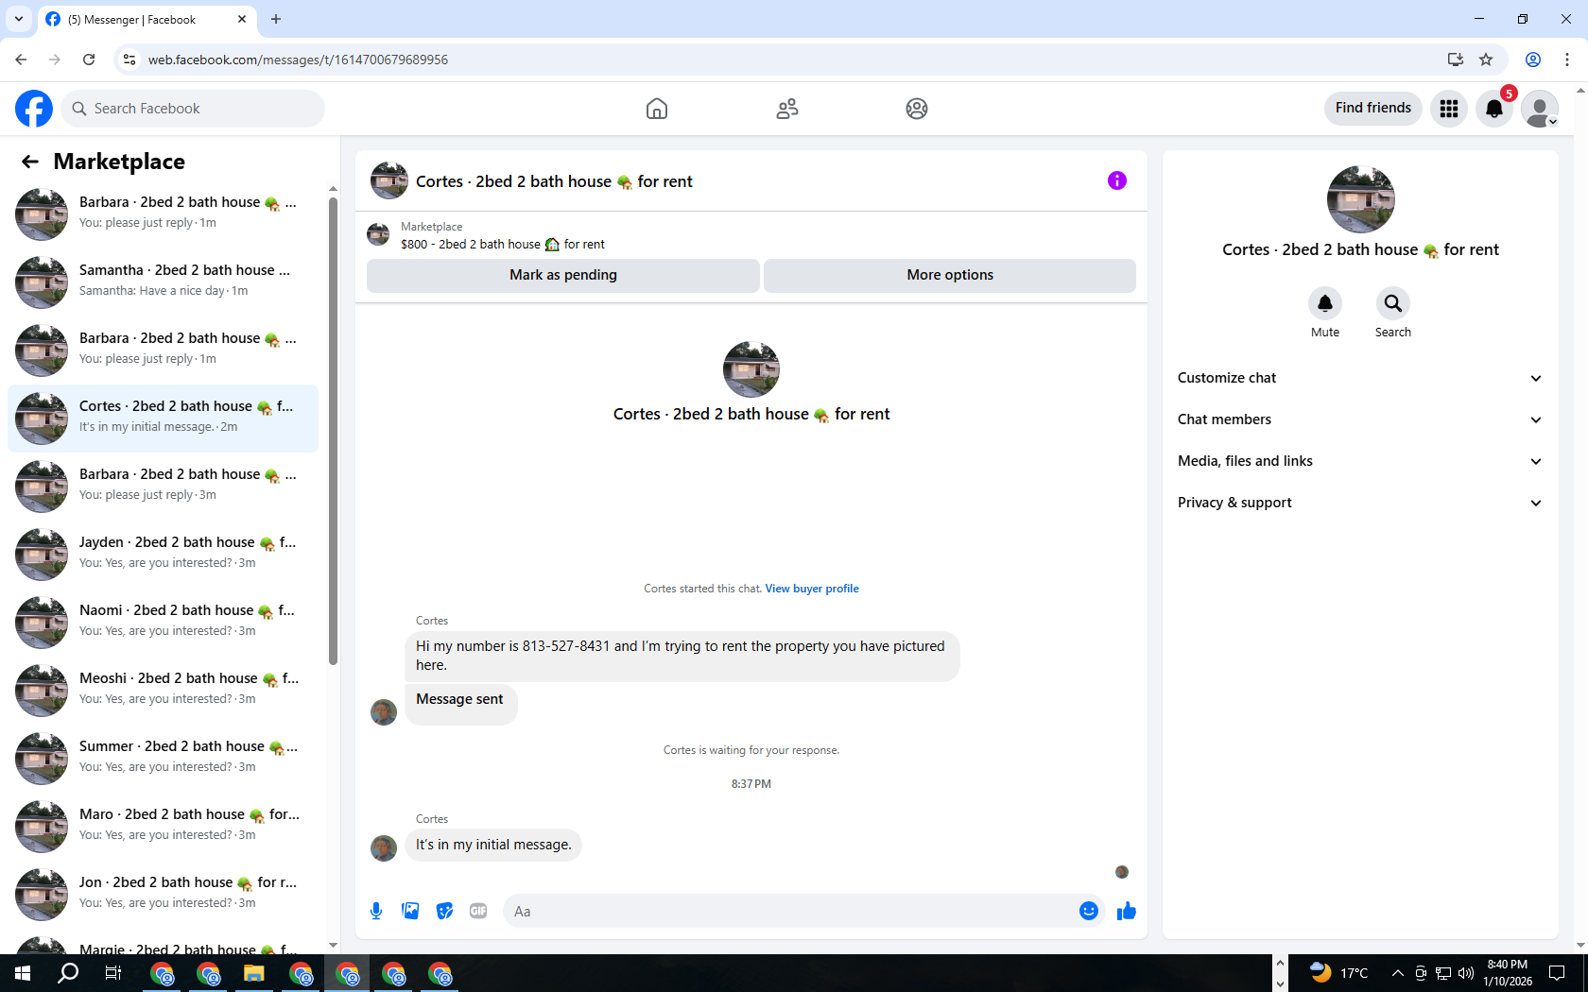Screen dimensions: 1588x992
Task: Open Windows taskbar search
Action: [x=68, y=973]
